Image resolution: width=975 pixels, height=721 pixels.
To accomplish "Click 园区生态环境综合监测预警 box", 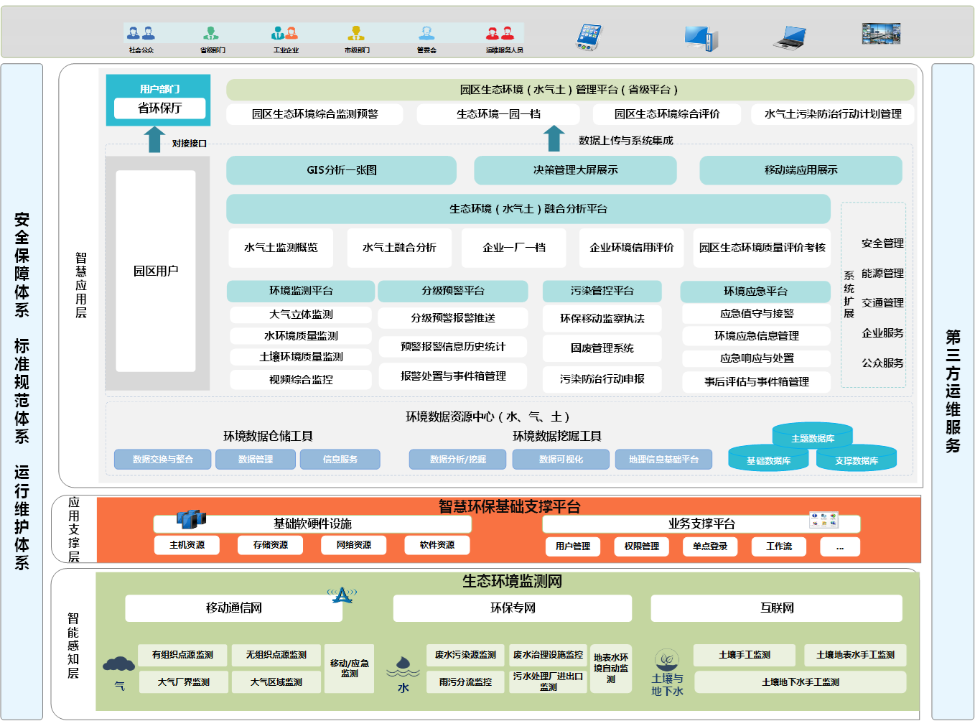I will pyautogui.click(x=314, y=114).
